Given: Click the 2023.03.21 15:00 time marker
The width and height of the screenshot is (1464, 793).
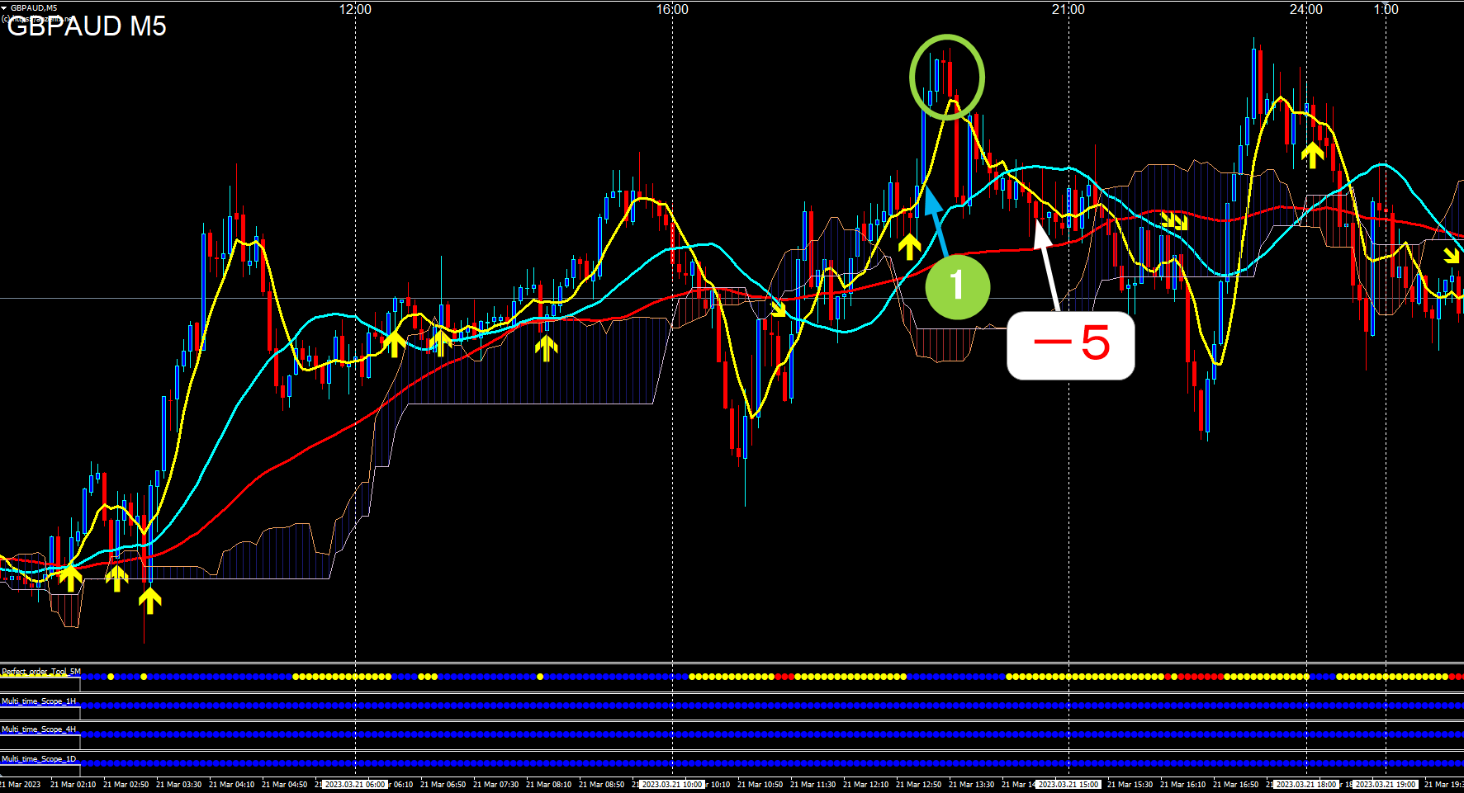Looking at the screenshot, I should [1068, 785].
